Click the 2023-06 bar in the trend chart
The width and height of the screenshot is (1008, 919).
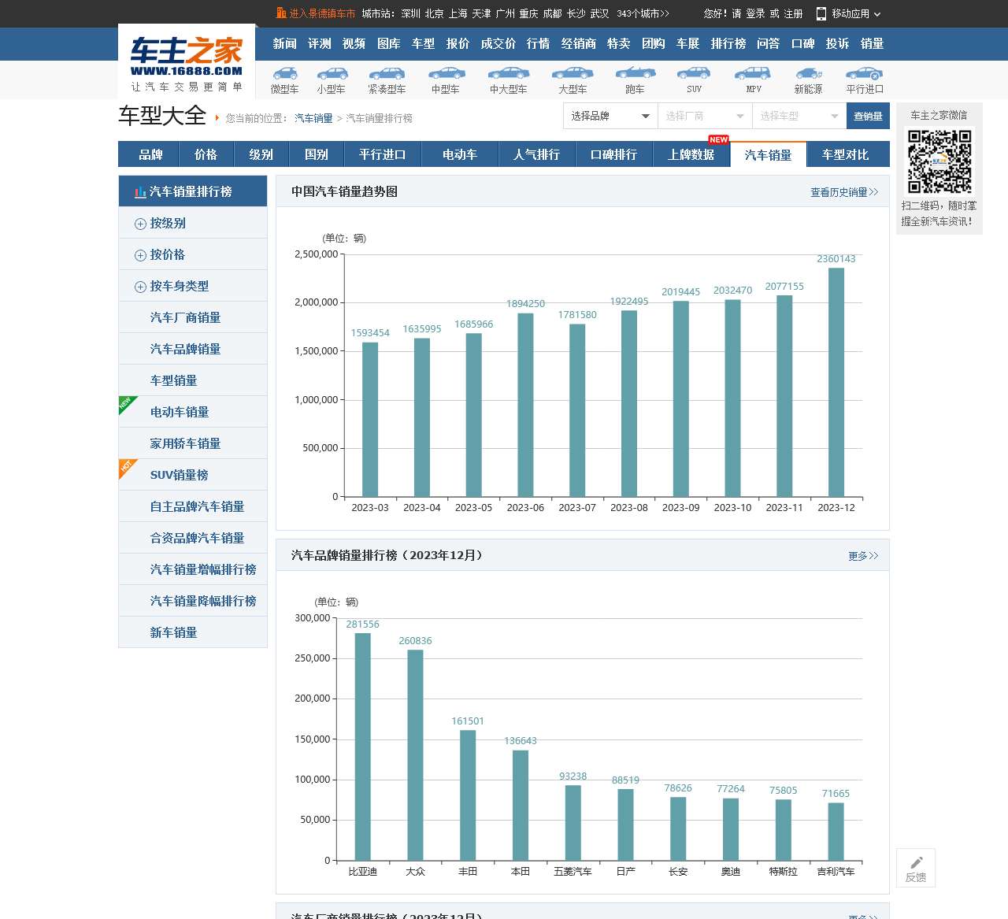coord(525,405)
